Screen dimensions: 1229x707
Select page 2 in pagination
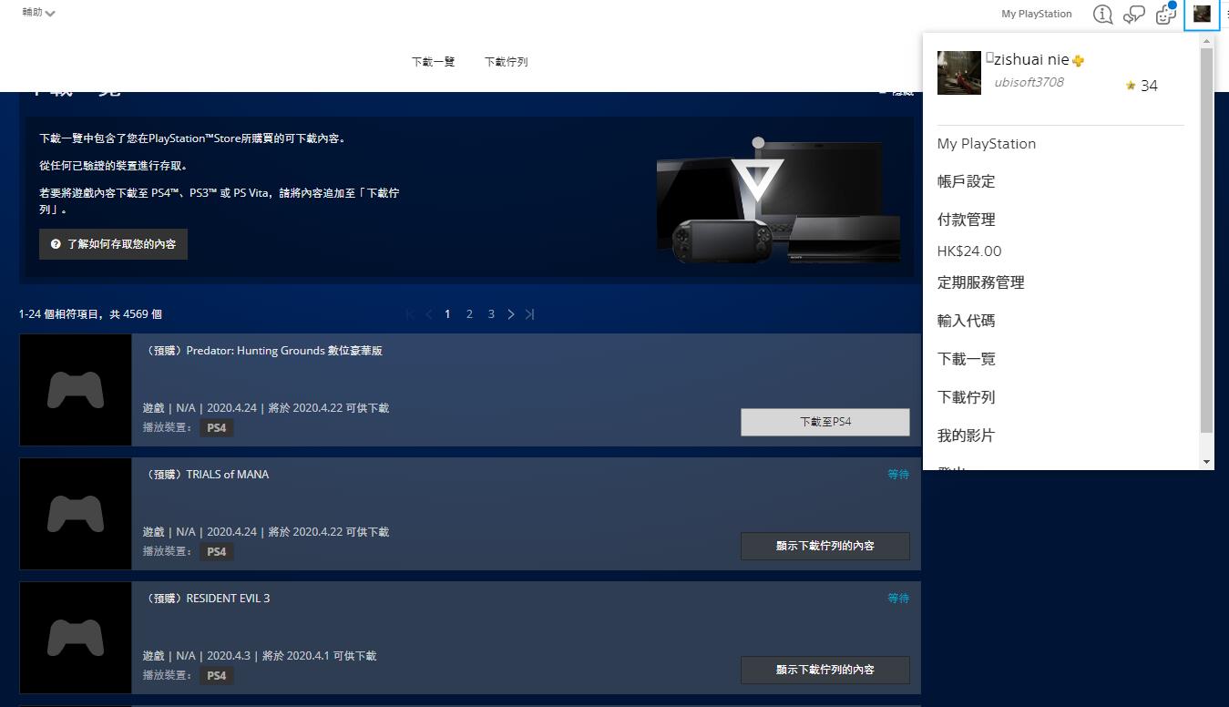(x=469, y=314)
